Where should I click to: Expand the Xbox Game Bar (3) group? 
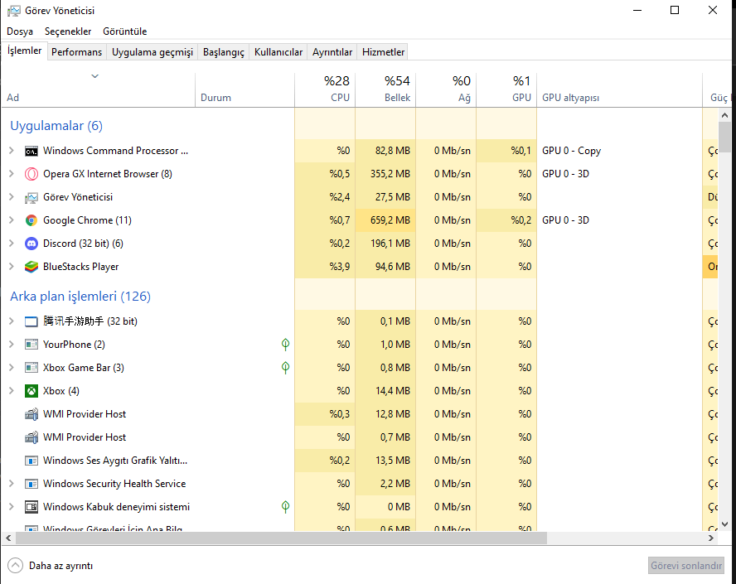tap(12, 367)
